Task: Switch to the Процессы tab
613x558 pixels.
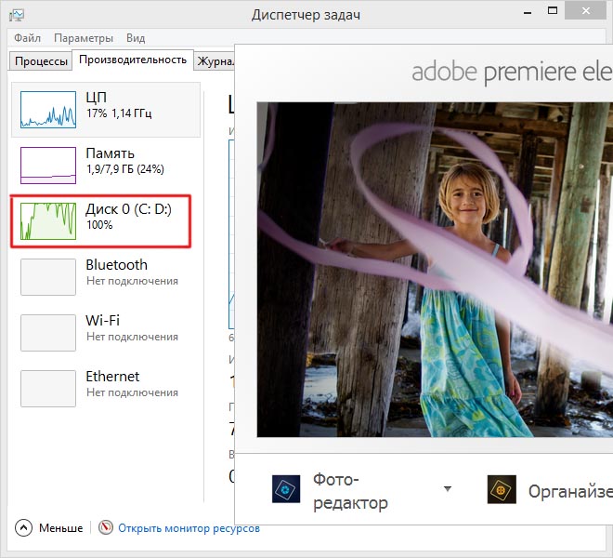Action: [x=40, y=61]
